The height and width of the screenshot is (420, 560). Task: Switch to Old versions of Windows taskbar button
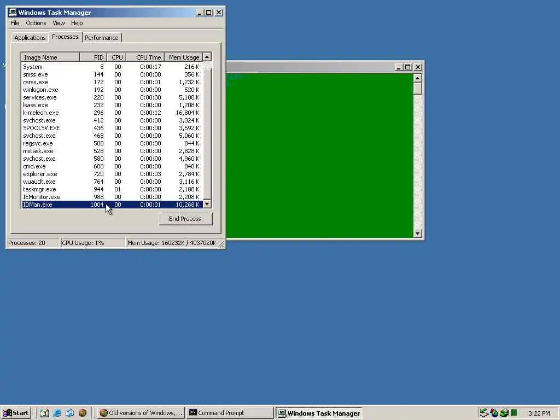click(141, 413)
